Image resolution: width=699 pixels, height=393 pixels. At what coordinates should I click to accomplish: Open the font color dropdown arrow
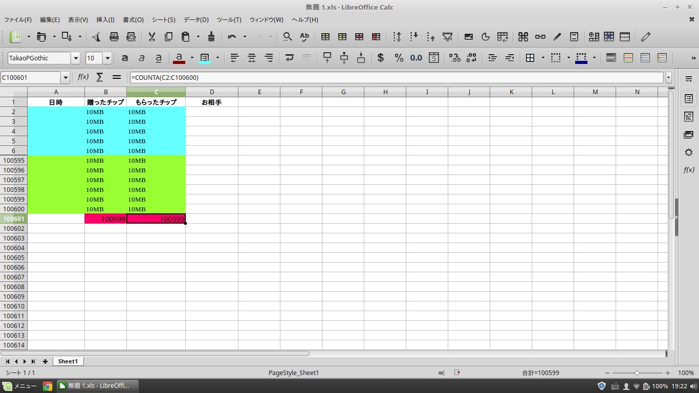pos(192,58)
